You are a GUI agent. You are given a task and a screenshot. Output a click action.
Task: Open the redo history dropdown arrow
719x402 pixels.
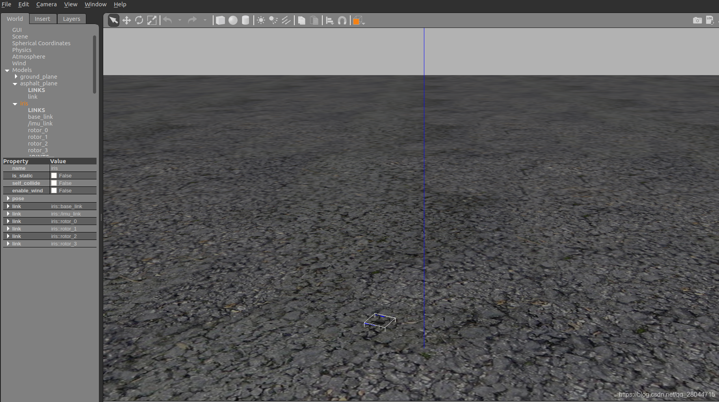pyautogui.click(x=205, y=20)
